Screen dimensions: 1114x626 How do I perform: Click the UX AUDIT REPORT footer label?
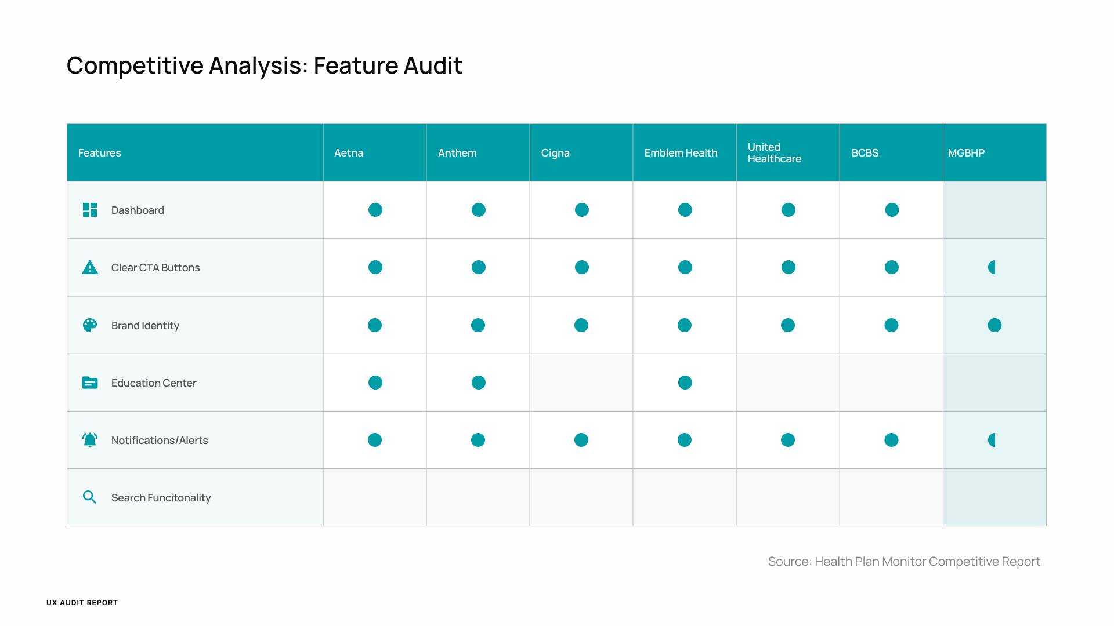[82, 603]
